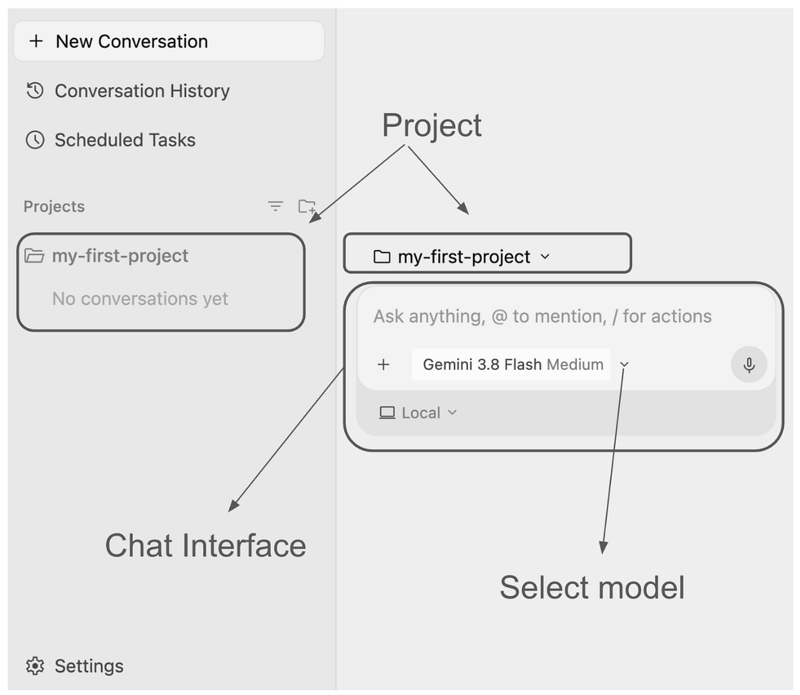Click the Conversation History clock icon

(x=35, y=91)
